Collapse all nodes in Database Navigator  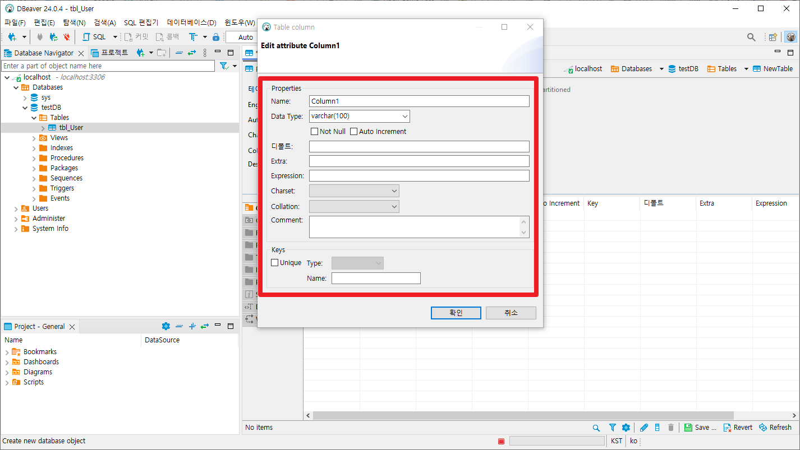(x=179, y=53)
